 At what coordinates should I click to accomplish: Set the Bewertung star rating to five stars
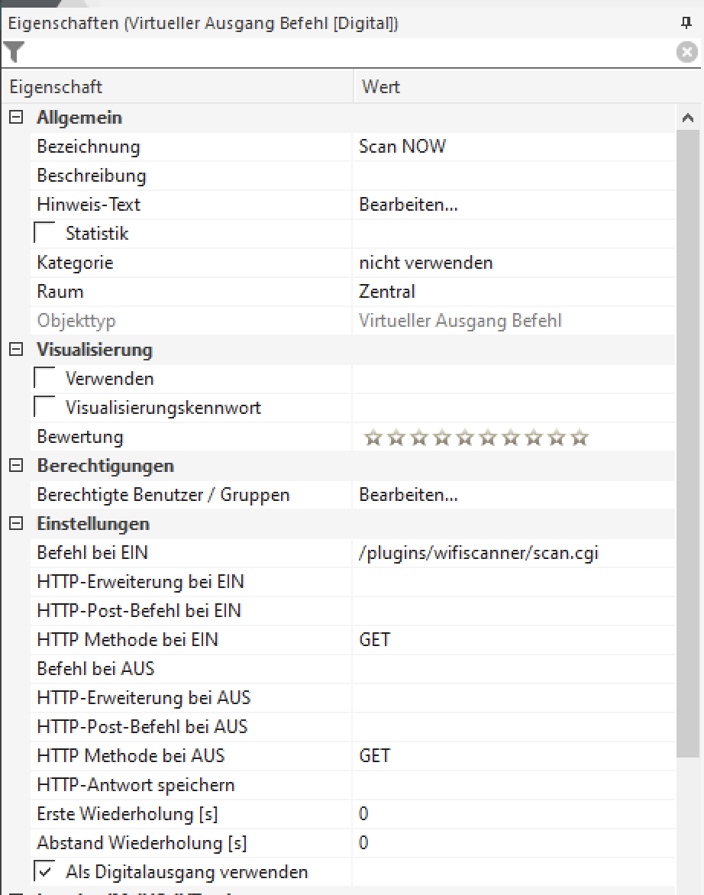464,438
